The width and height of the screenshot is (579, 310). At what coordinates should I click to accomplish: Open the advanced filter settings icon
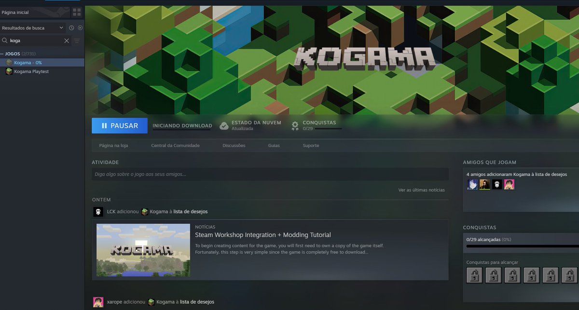[x=77, y=41]
